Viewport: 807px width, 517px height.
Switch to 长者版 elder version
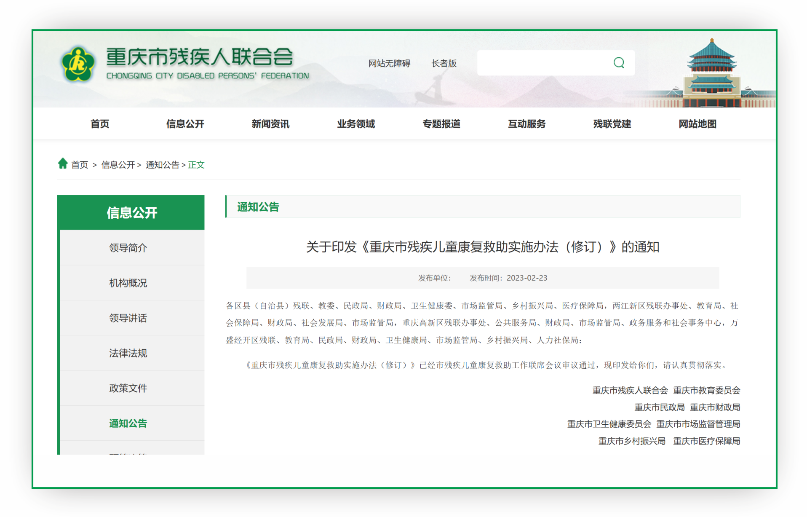pyautogui.click(x=444, y=64)
